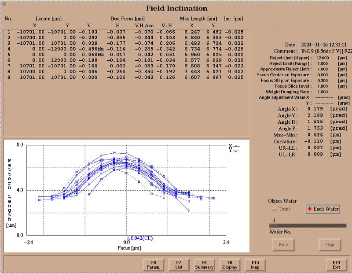This screenshot has height=273, width=352.
Task: Click the Y series legend marker
Action: [x=236, y=150]
